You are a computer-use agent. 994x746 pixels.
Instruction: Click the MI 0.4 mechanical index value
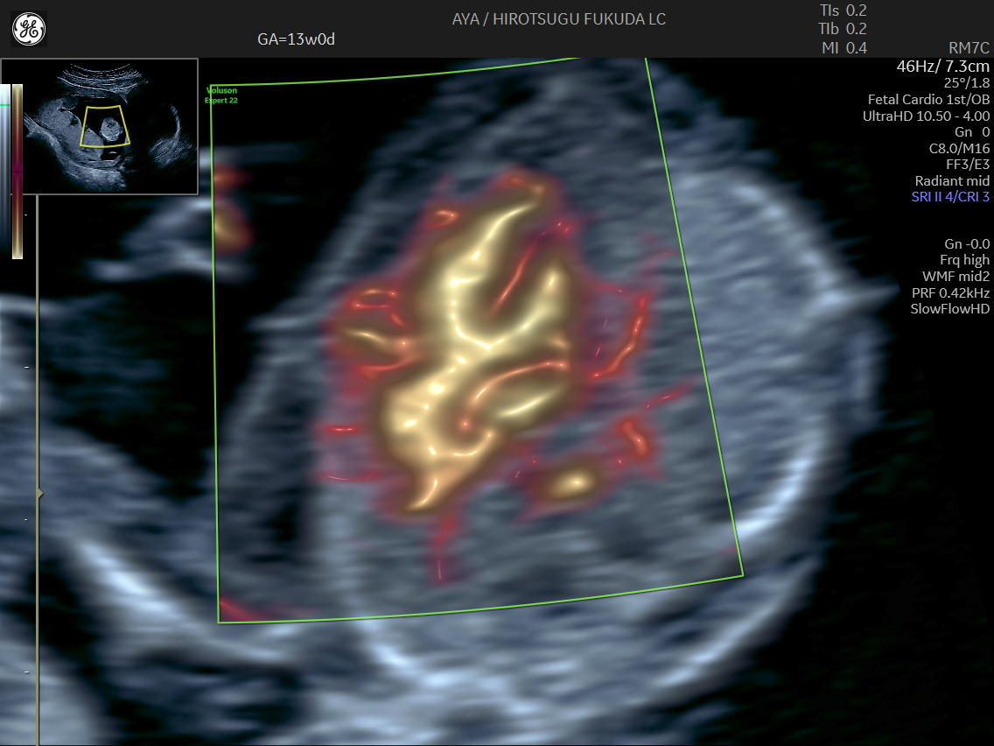click(x=843, y=47)
